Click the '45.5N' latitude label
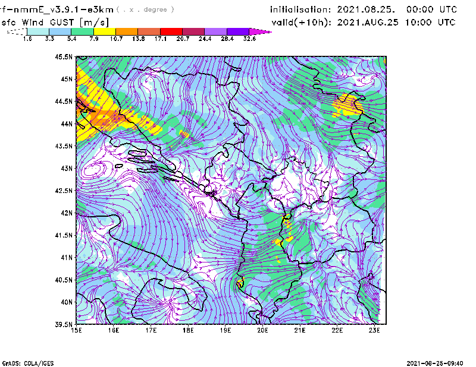The width and height of the screenshot is (476, 367). coord(64,56)
